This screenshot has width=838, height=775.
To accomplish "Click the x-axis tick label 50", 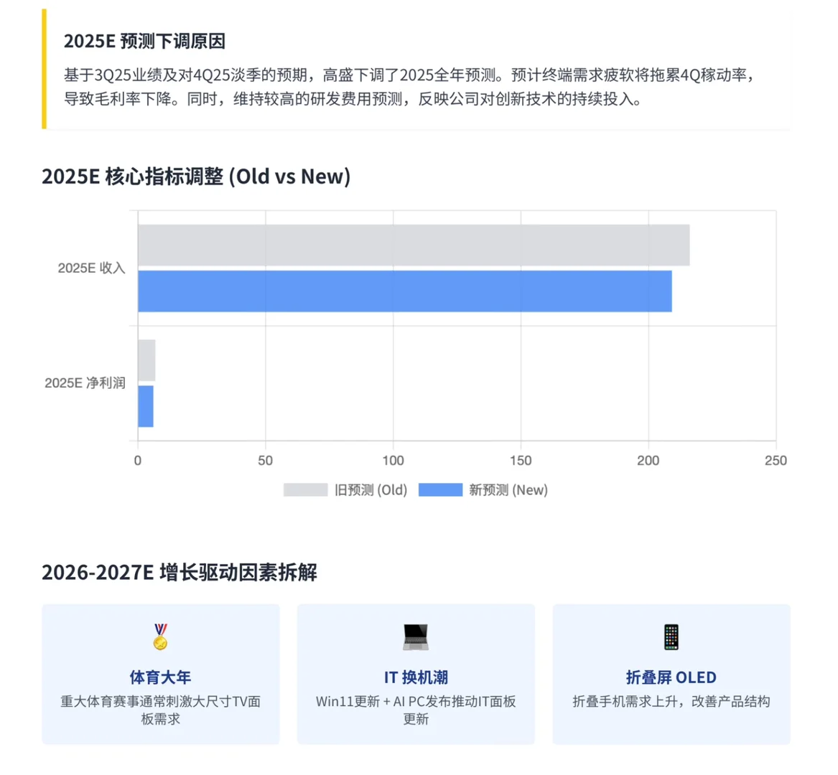I will click(266, 461).
